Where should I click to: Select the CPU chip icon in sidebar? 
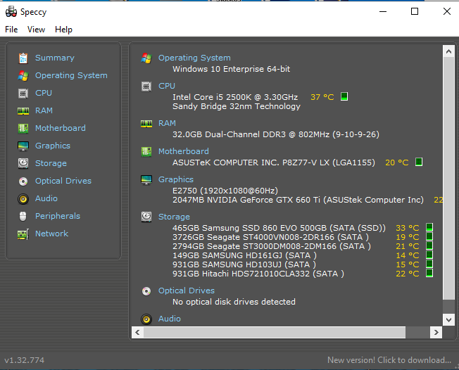tap(23, 94)
